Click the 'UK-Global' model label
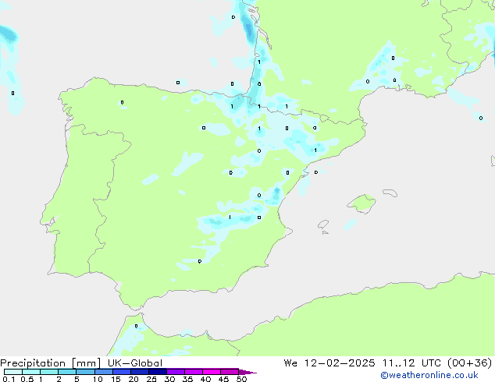Screen dimensions: 495x382 tap(135, 363)
